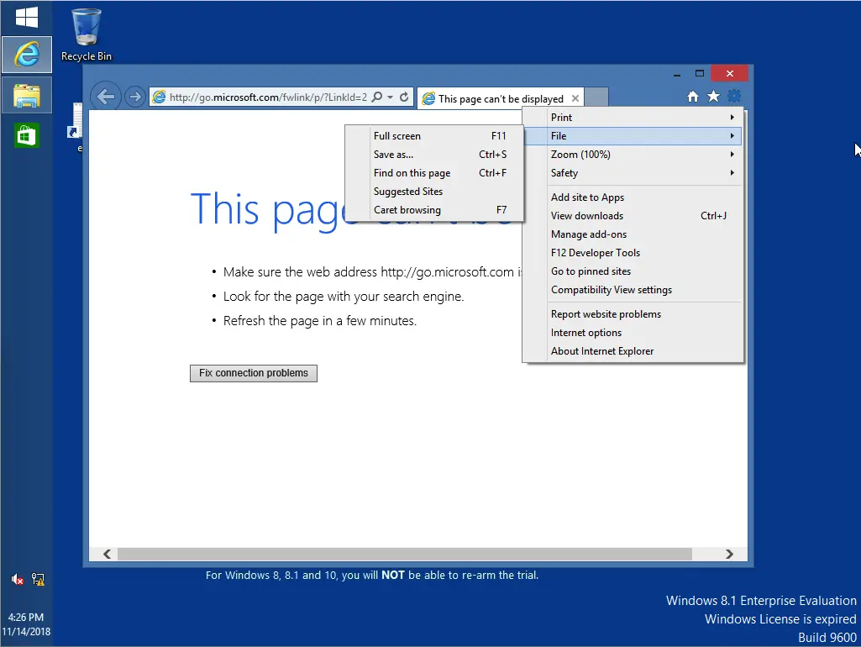861x647 pixels.
Task: Open File Explorer from the taskbar
Action: click(x=26, y=96)
